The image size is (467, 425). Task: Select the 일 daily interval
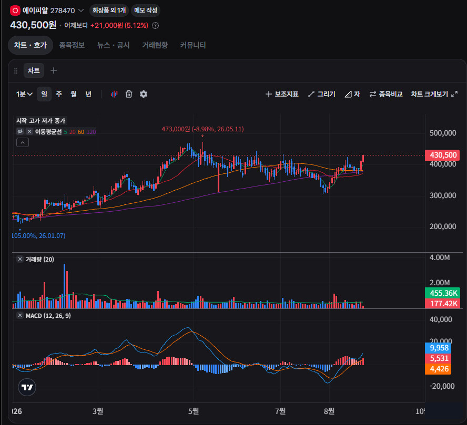click(x=44, y=94)
